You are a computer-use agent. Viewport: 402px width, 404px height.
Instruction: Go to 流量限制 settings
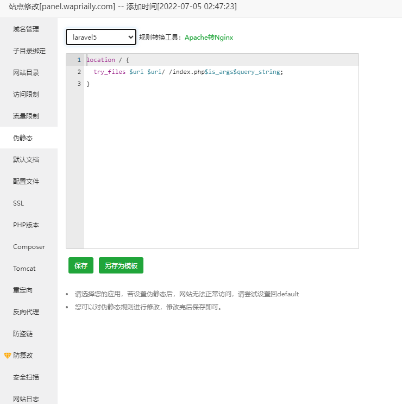click(x=26, y=116)
